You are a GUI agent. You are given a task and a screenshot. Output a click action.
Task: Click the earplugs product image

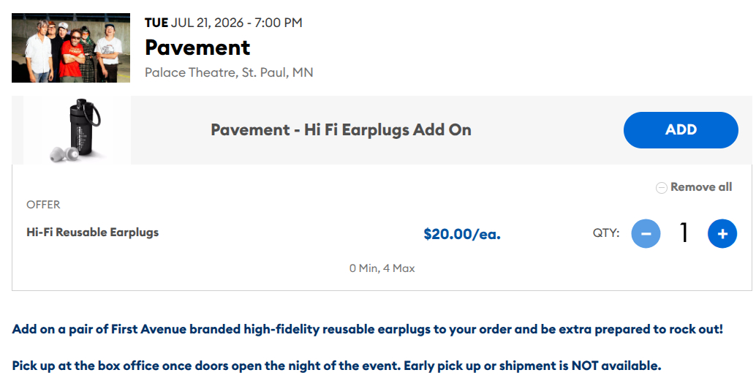tap(78, 130)
